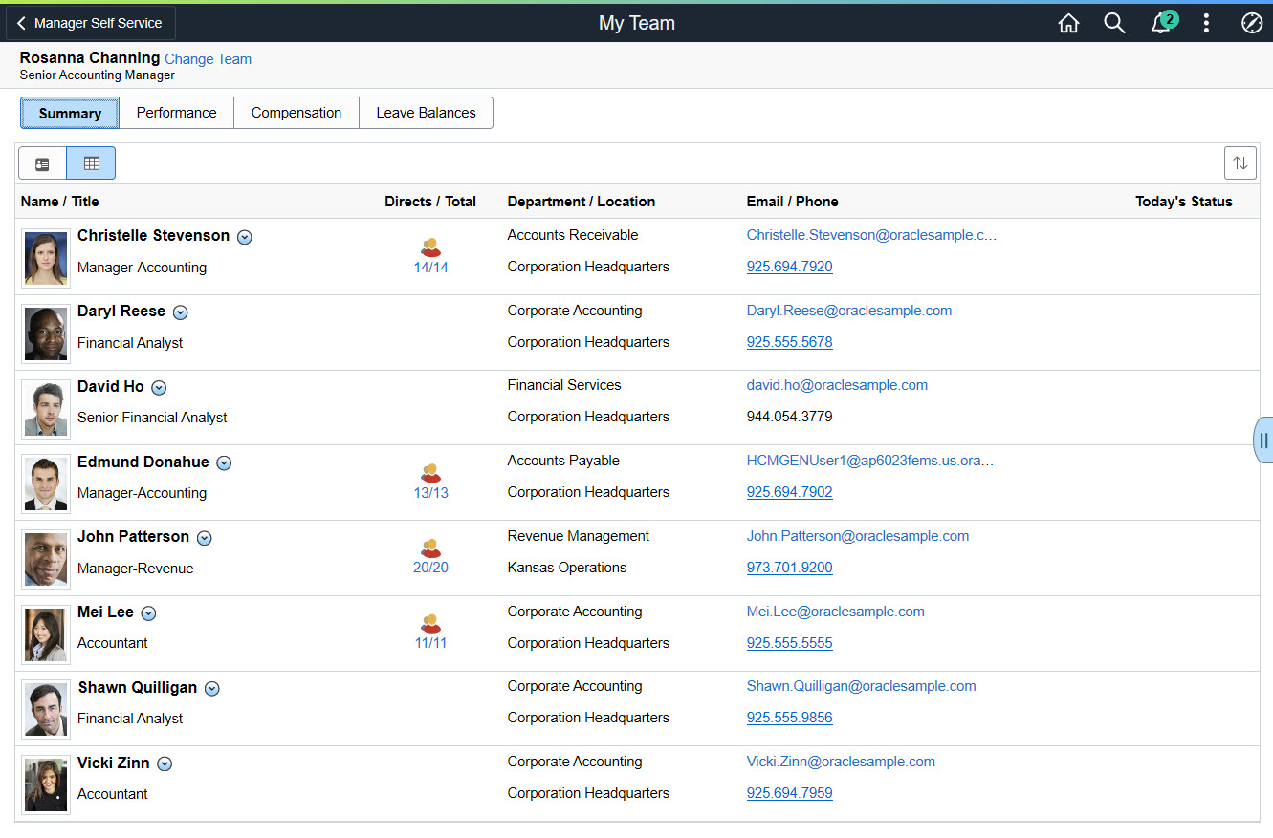View Christelle Stevenson's direct reports icon
The width and height of the screenshot is (1273, 838).
[431, 247]
